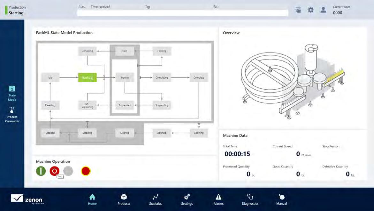This screenshot has height=211, width=374.
Task: Open the user login icon
Action: (x=323, y=10)
